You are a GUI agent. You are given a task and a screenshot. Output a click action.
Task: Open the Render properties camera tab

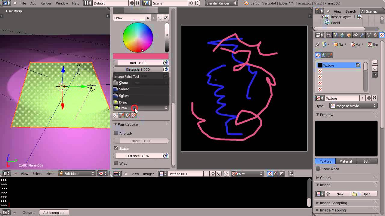click(329, 35)
